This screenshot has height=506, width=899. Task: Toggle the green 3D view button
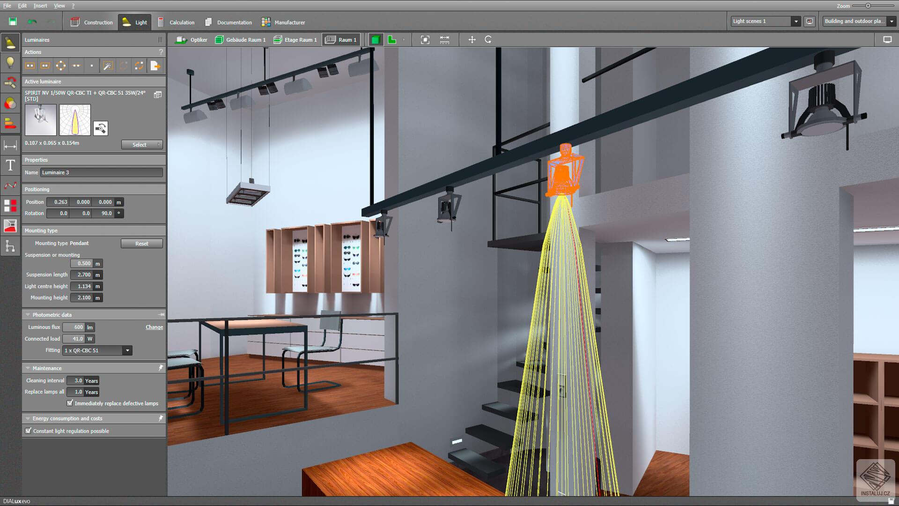(x=375, y=40)
